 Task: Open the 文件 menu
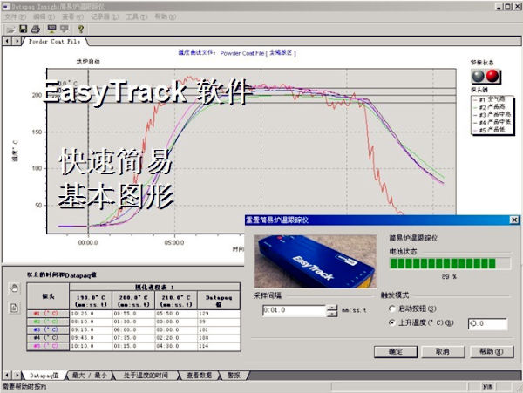pyautogui.click(x=14, y=17)
